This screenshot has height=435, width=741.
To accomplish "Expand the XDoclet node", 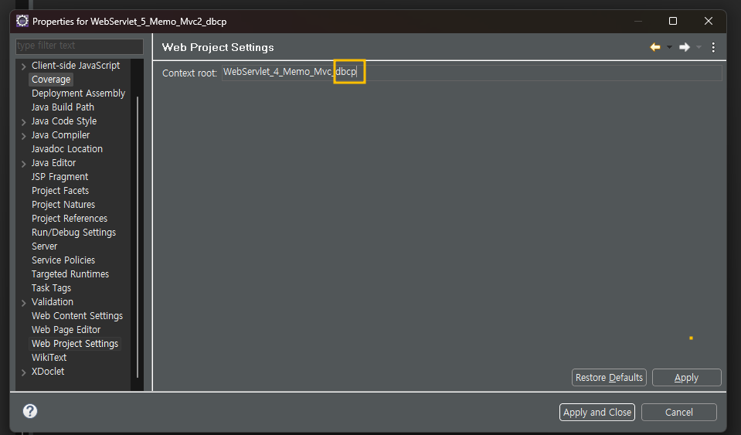I will [x=24, y=372].
